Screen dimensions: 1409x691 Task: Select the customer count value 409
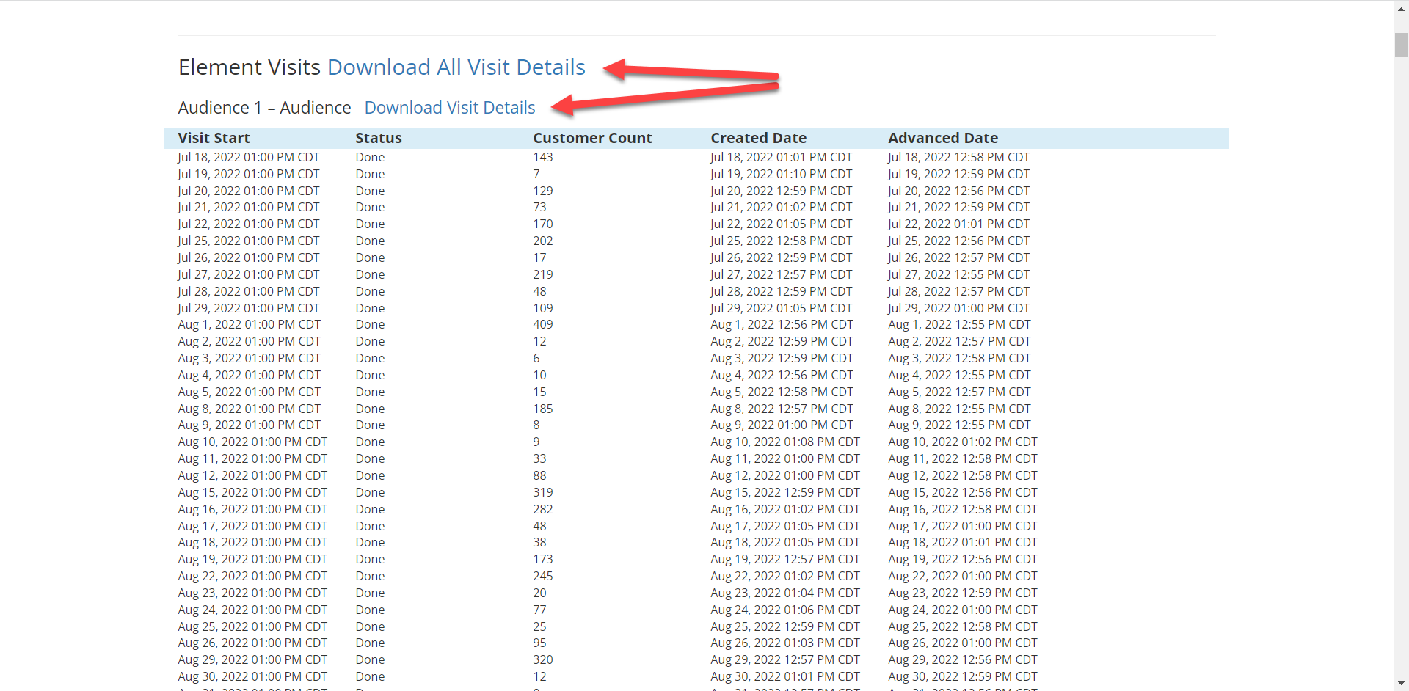pos(542,324)
